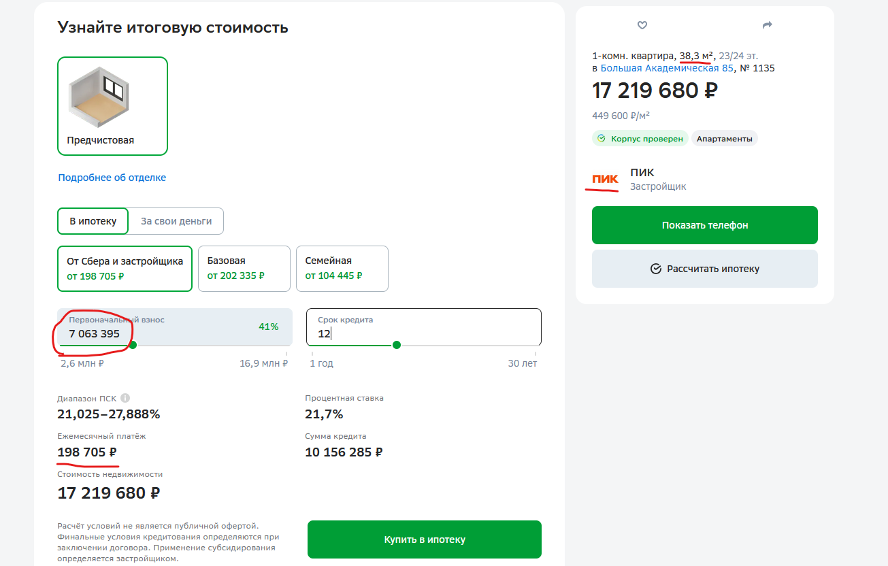Open Подробнее об отделке link
The width and height of the screenshot is (888, 566).
pos(112,178)
